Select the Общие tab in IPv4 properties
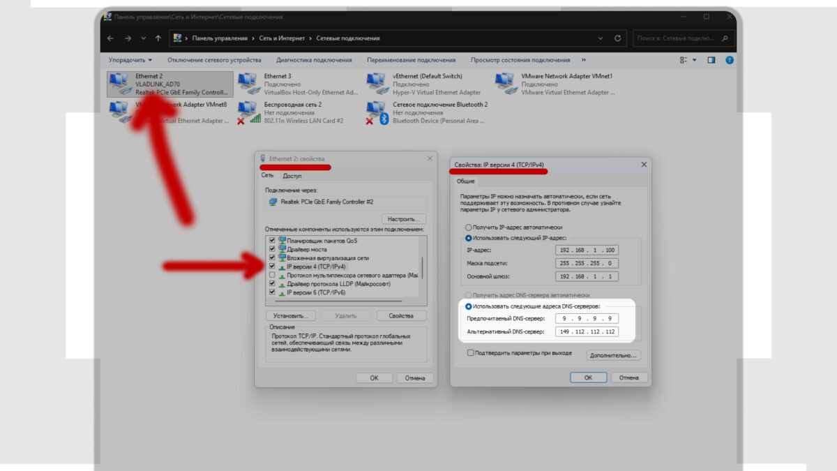The width and height of the screenshot is (837, 471). (x=465, y=181)
